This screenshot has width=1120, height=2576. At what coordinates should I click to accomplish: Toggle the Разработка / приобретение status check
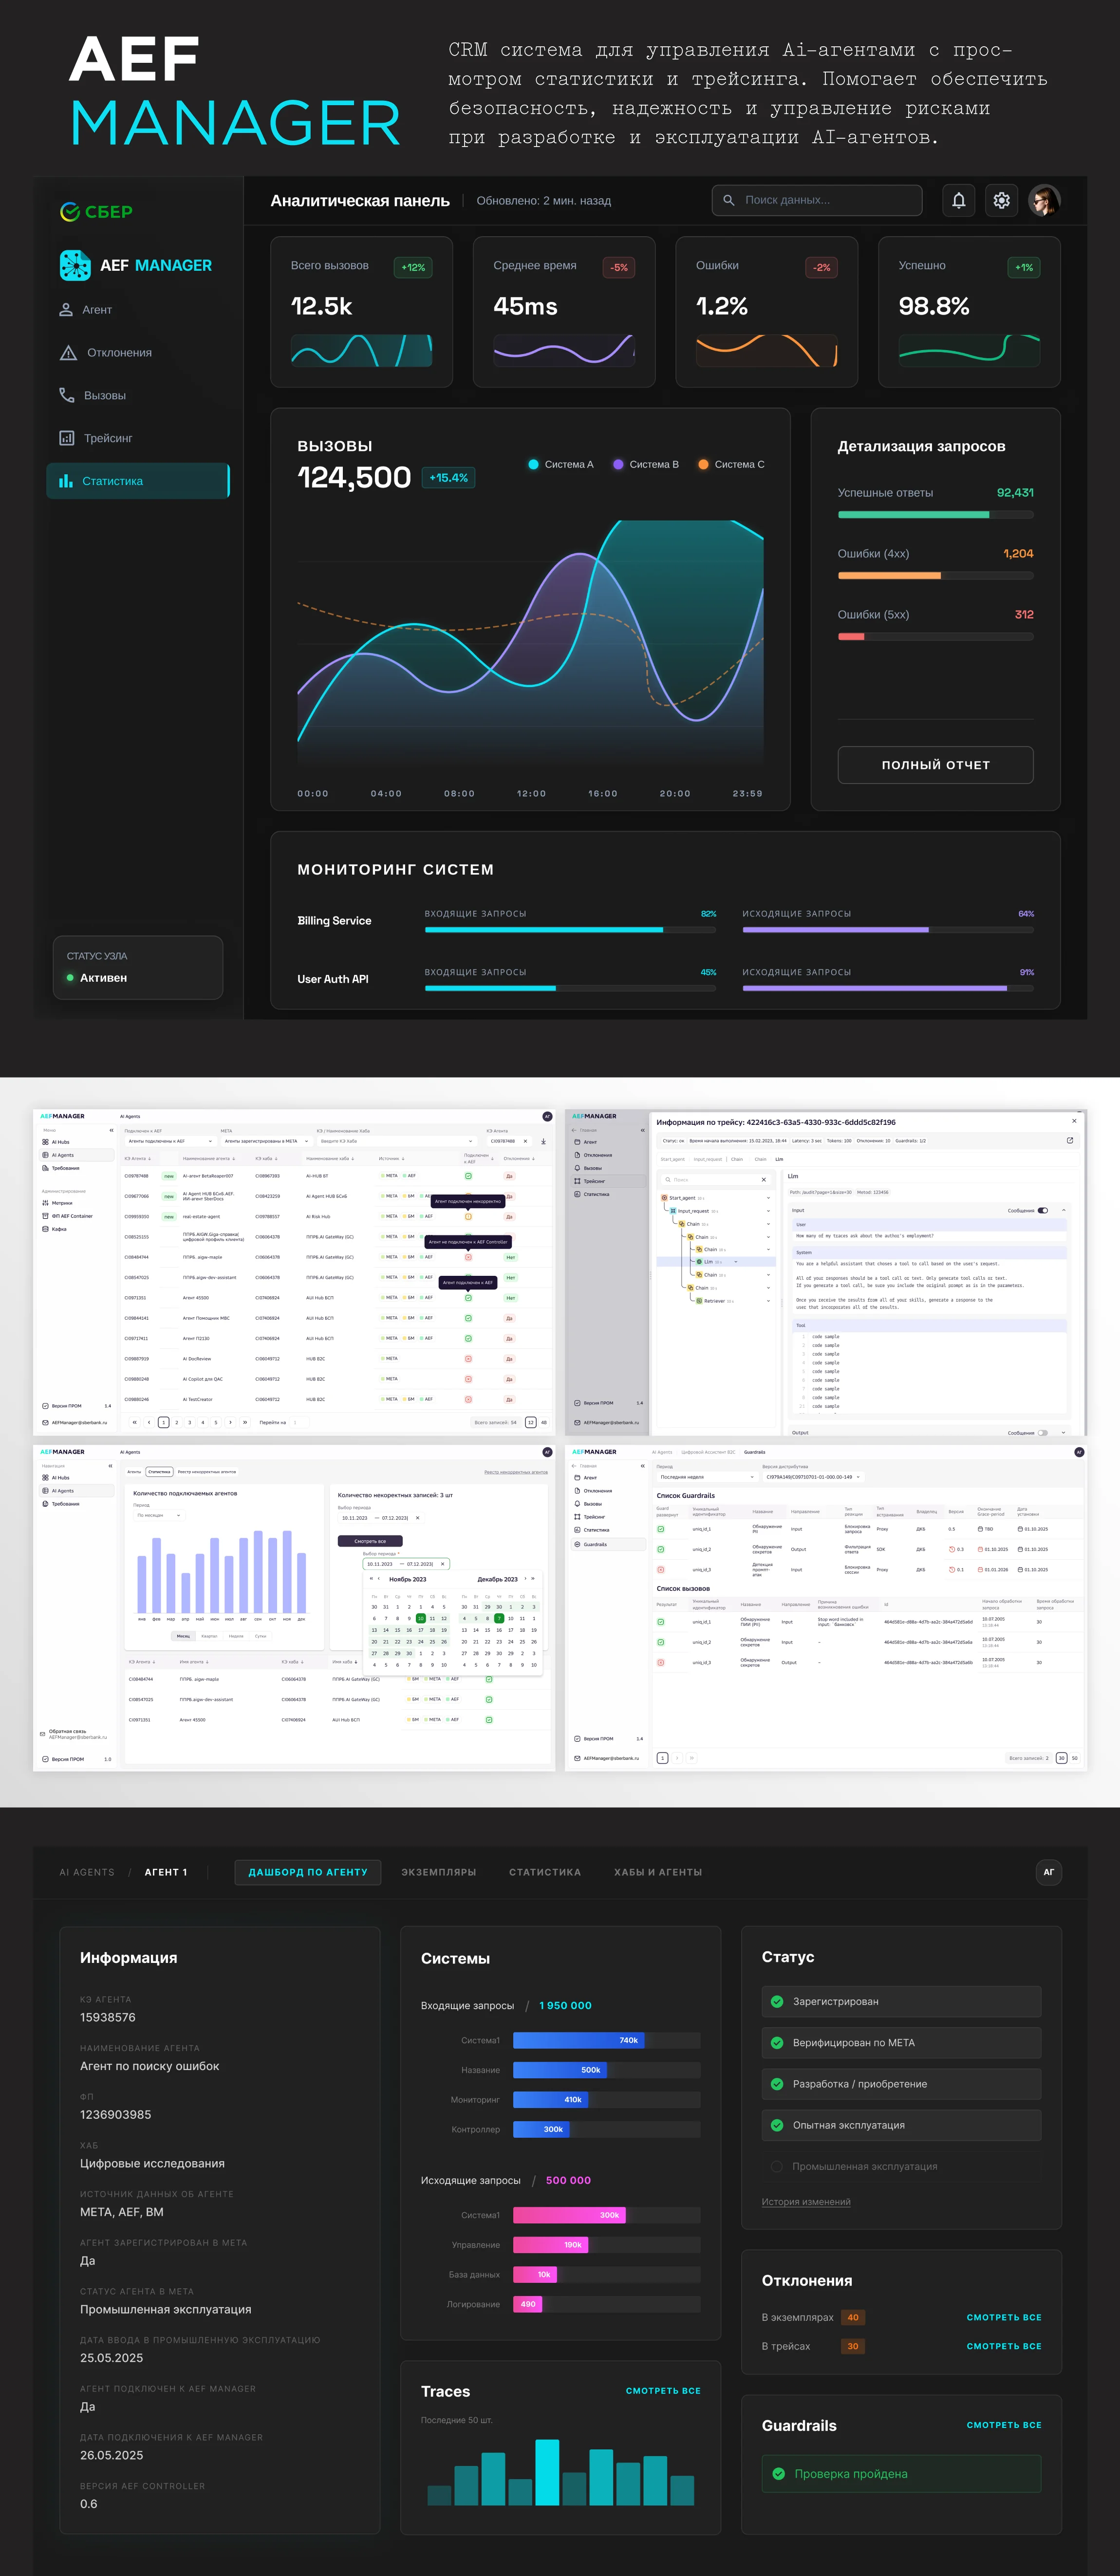click(x=777, y=2083)
